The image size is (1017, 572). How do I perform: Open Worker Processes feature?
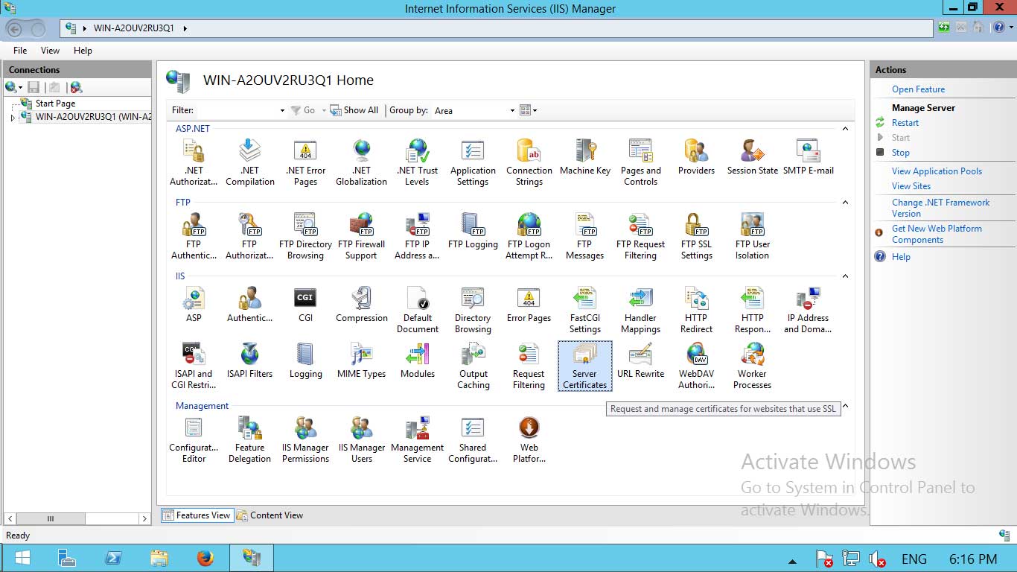753,366
